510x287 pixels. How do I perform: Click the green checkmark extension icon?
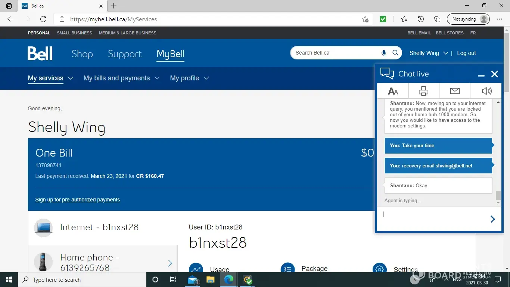383,19
